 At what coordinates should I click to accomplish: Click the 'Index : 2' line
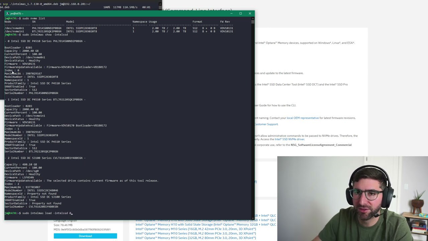pyautogui.click(x=12, y=184)
